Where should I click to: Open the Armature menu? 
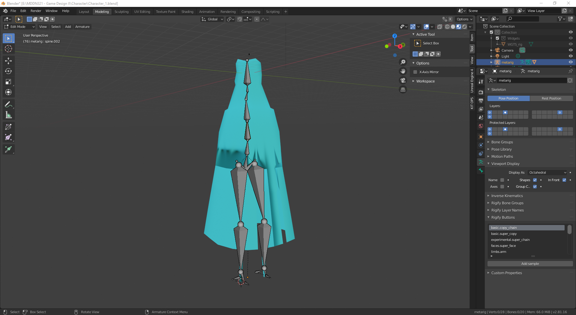click(x=82, y=27)
